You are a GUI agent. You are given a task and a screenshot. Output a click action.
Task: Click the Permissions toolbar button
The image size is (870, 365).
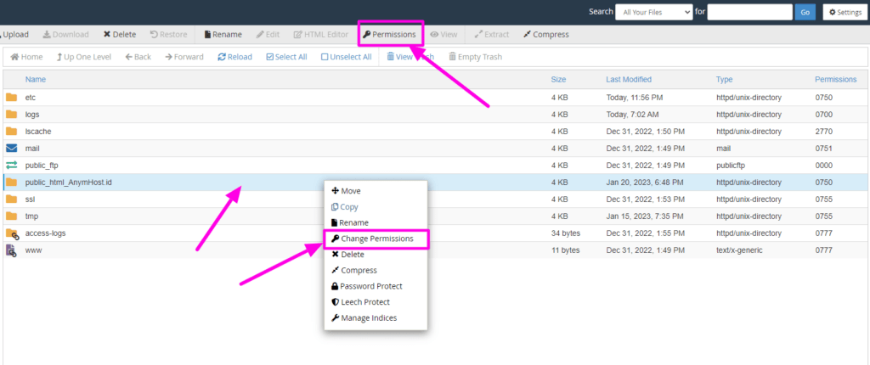point(390,35)
